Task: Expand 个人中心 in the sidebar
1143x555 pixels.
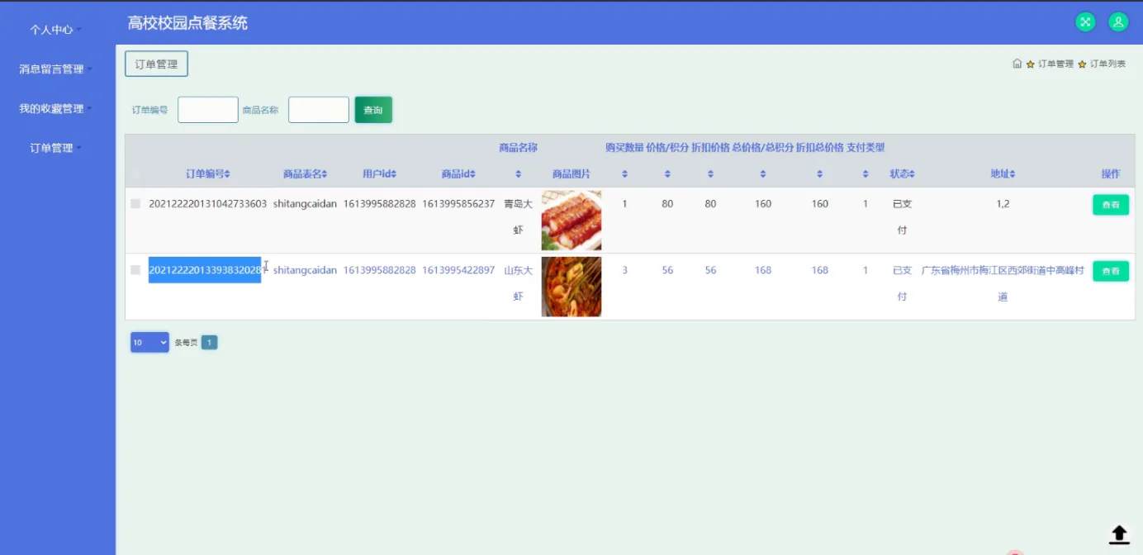Action: [x=56, y=30]
